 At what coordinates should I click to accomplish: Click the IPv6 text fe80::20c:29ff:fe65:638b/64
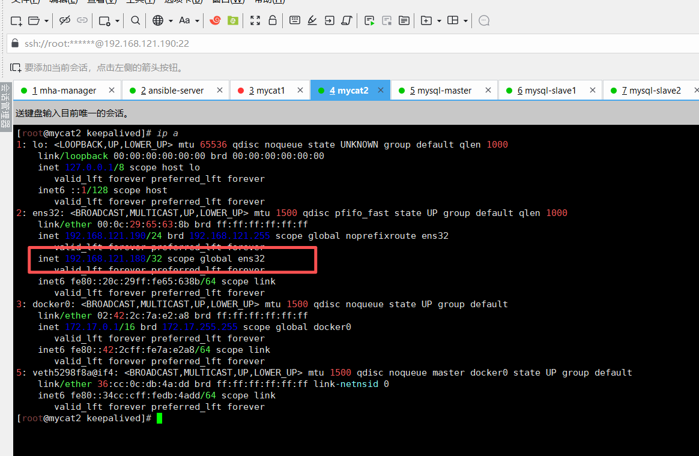click(x=143, y=281)
